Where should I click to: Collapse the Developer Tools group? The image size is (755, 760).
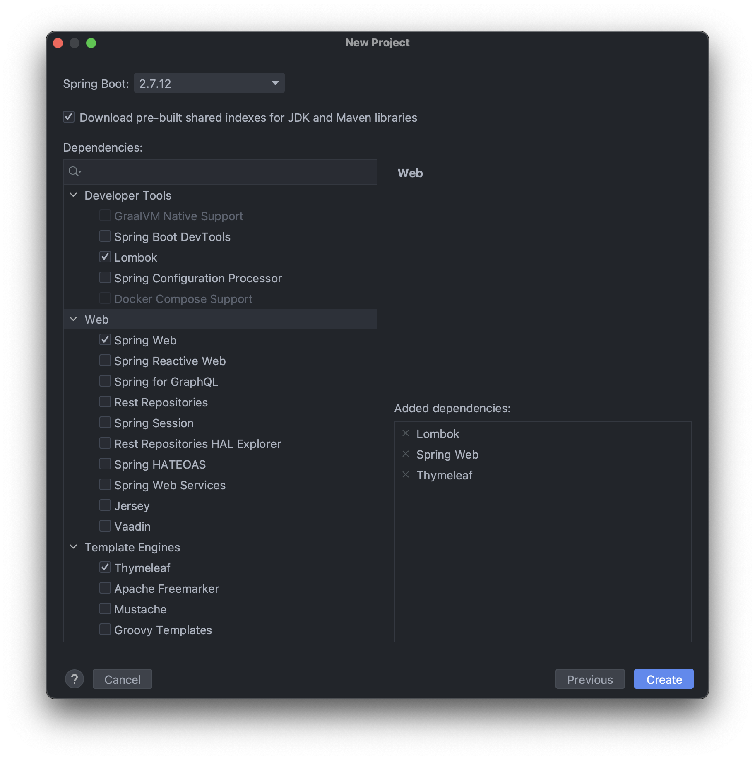tap(73, 195)
